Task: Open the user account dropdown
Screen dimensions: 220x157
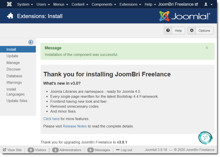Action: click(208, 4)
